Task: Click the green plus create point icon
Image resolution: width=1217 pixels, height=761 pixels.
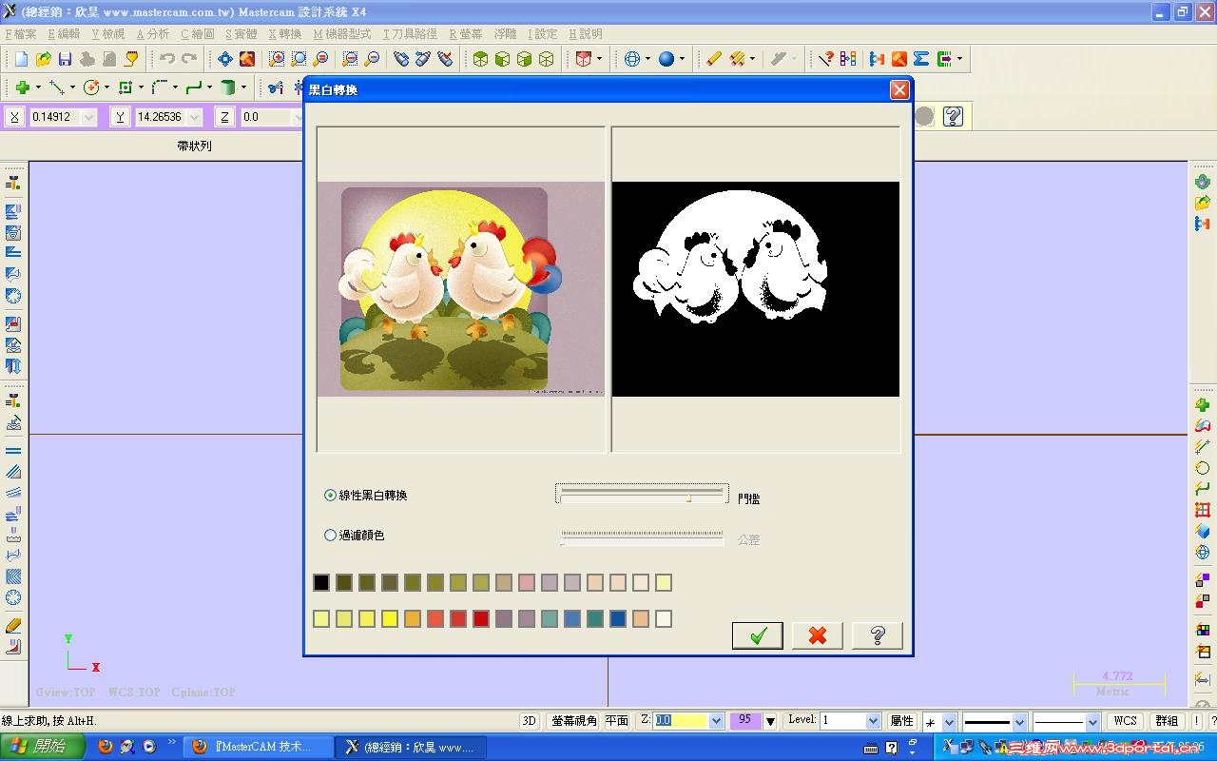Action: pos(22,88)
